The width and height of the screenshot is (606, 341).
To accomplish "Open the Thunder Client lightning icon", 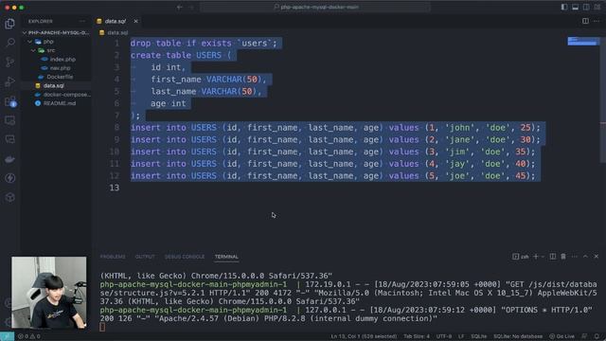I will [x=10, y=178].
